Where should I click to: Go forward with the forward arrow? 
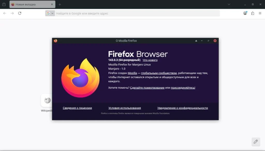tap(12, 13)
